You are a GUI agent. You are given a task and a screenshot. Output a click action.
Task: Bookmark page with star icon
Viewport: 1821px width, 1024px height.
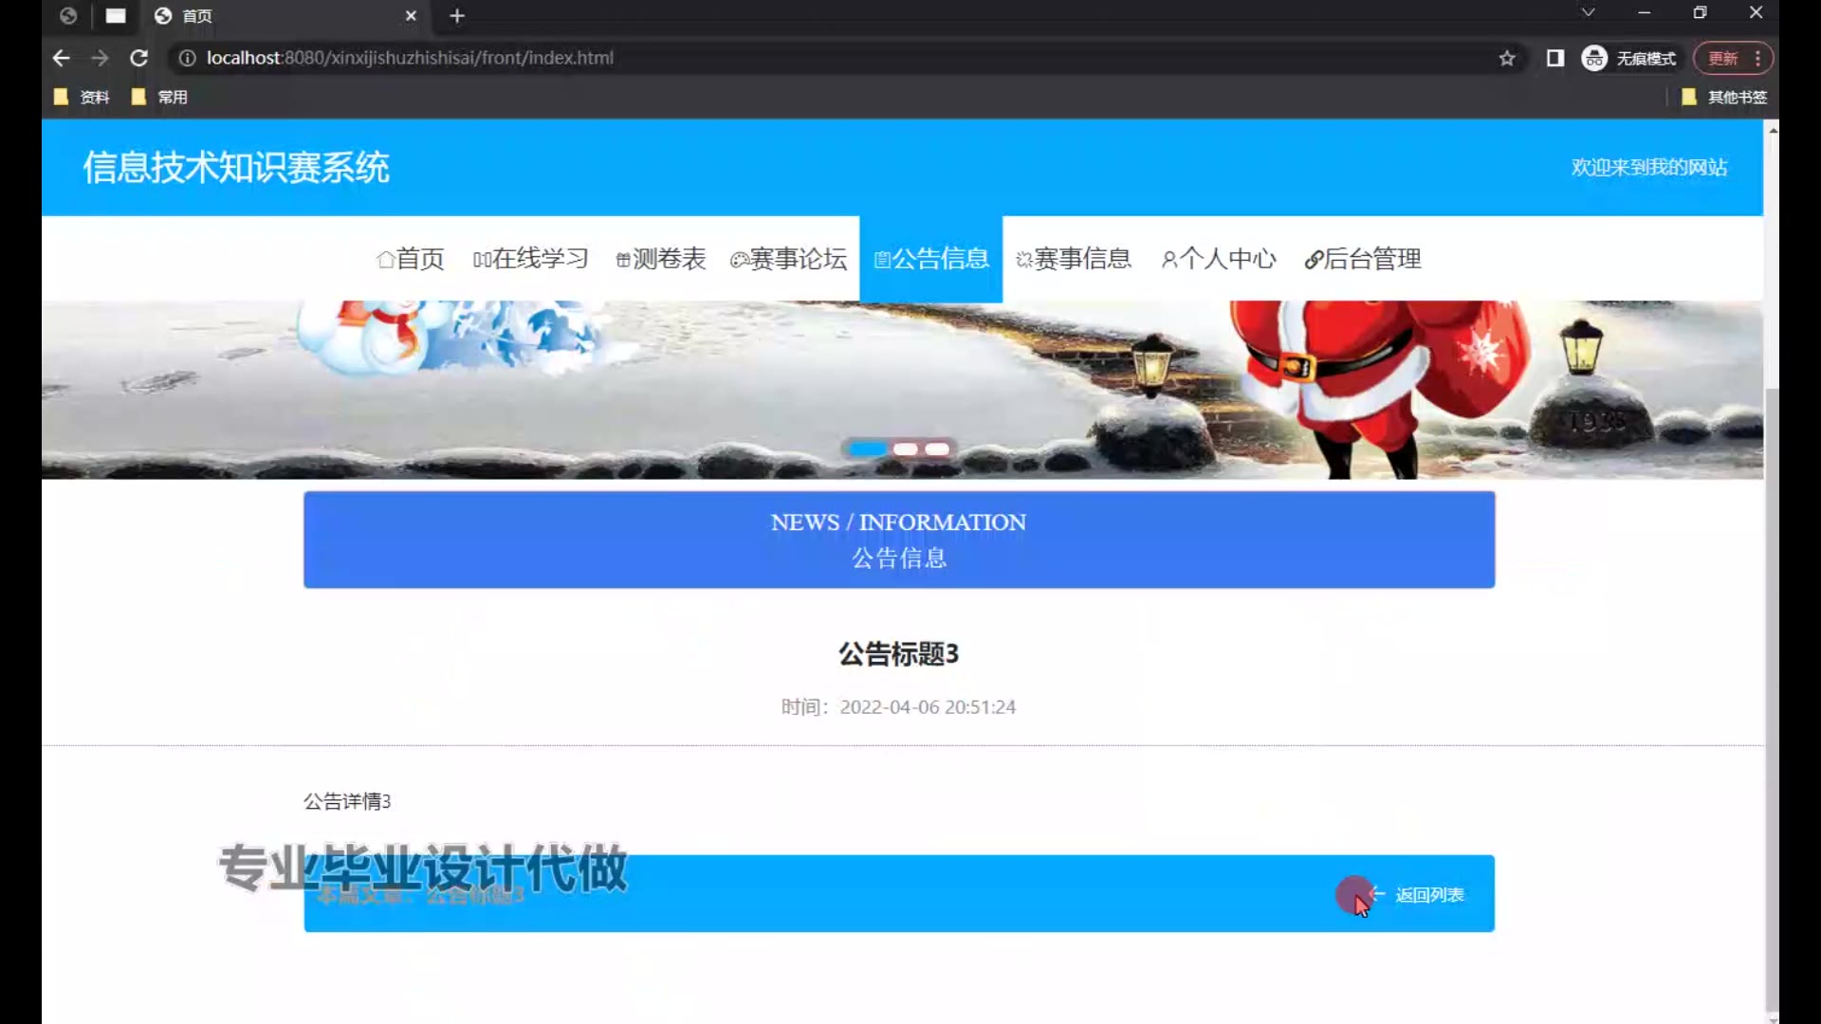[1507, 59]
